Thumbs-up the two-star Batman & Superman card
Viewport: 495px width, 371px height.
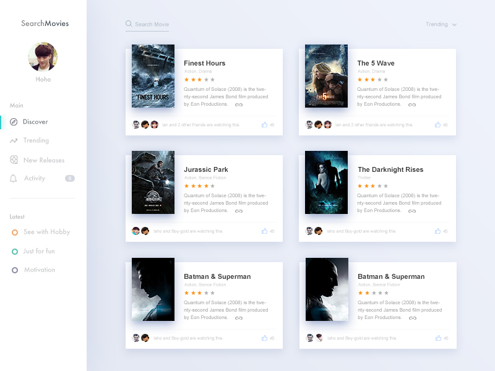point(439,338)
